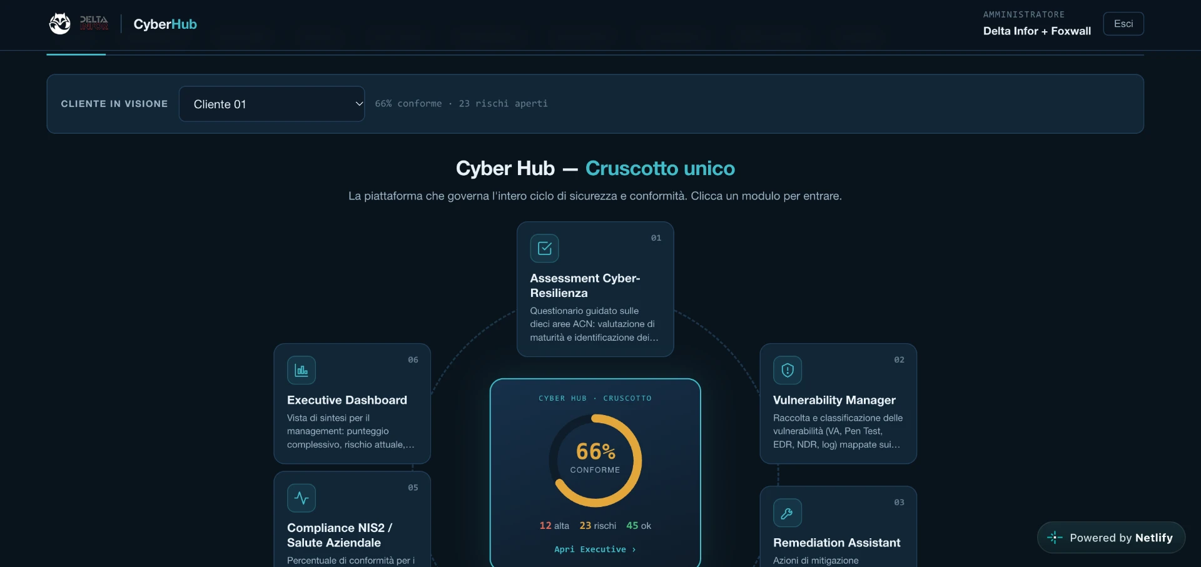Click the Executive Dashboard bar chart icon
The height and width of the screenshot is (567, 1201).
[x=301, y=370]
